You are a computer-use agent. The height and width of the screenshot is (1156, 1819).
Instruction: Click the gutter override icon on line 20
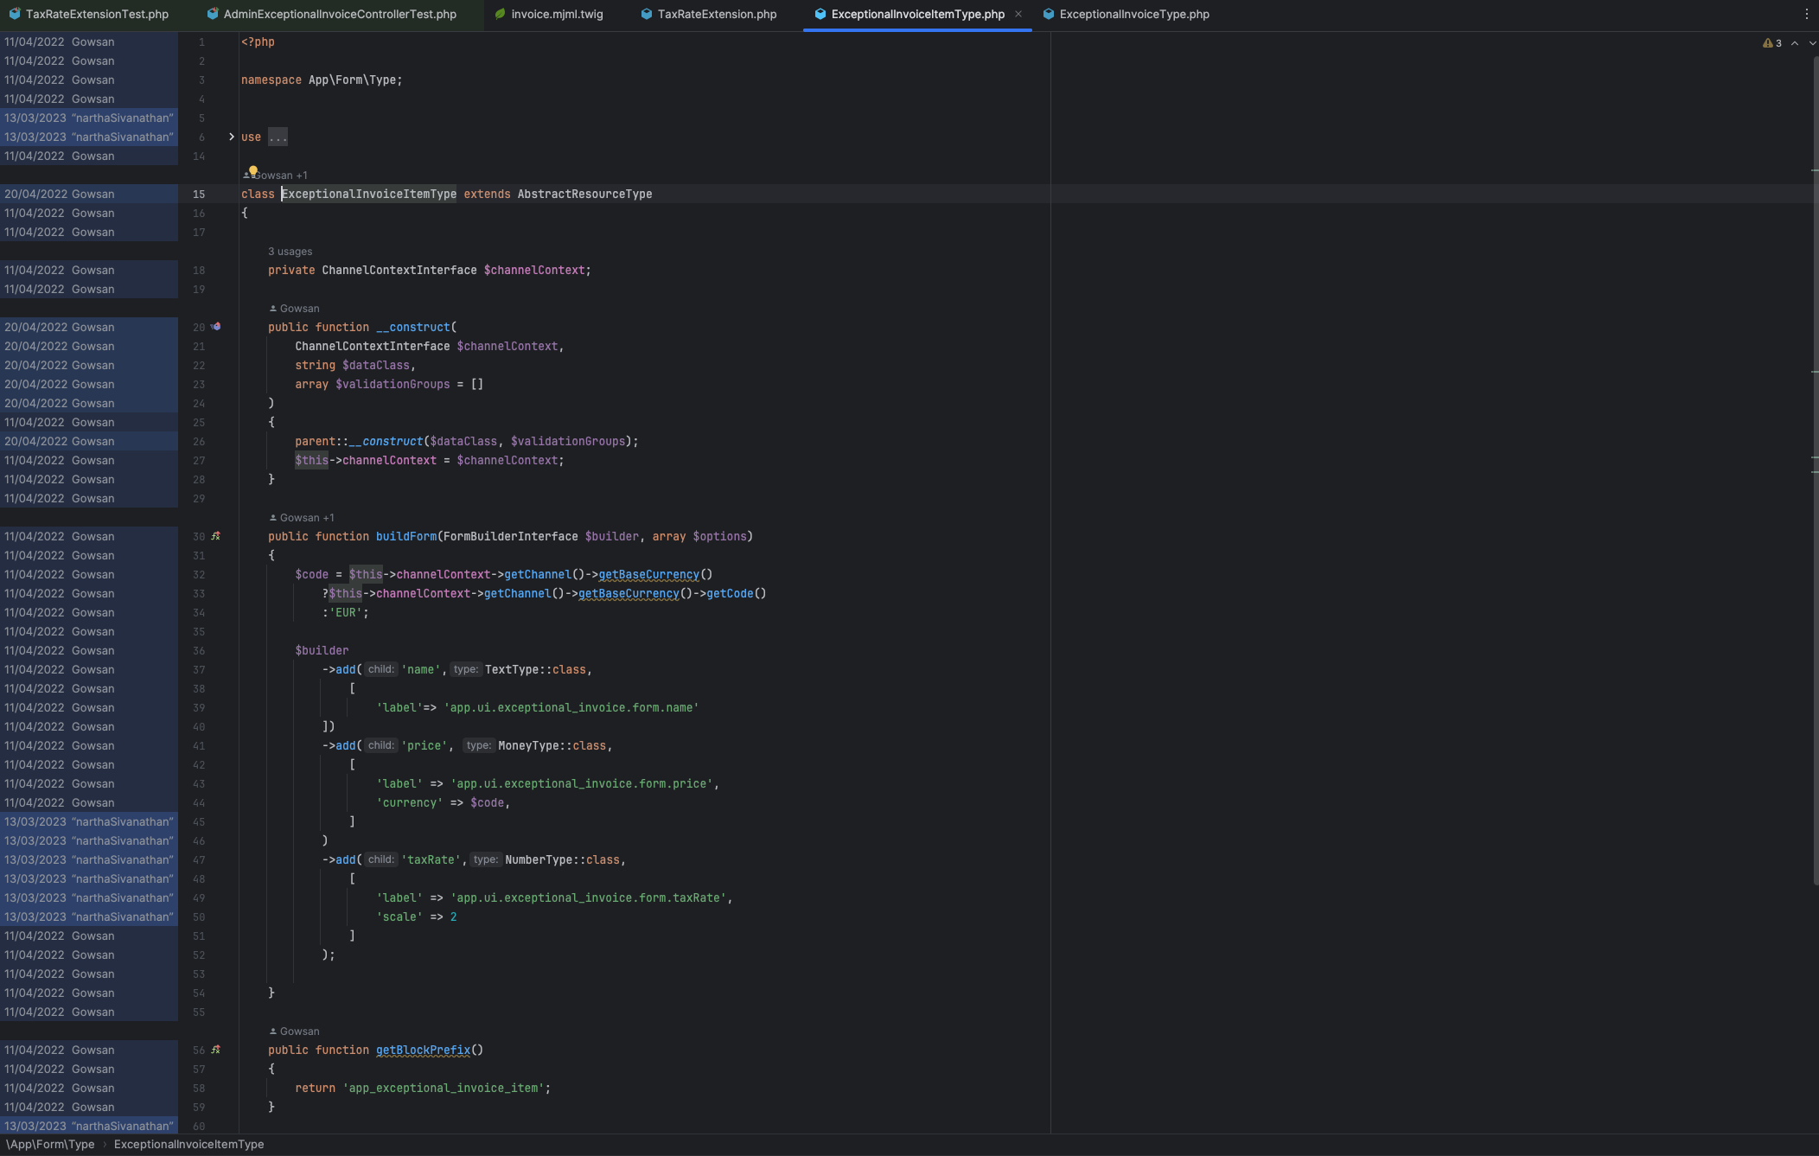216,327
